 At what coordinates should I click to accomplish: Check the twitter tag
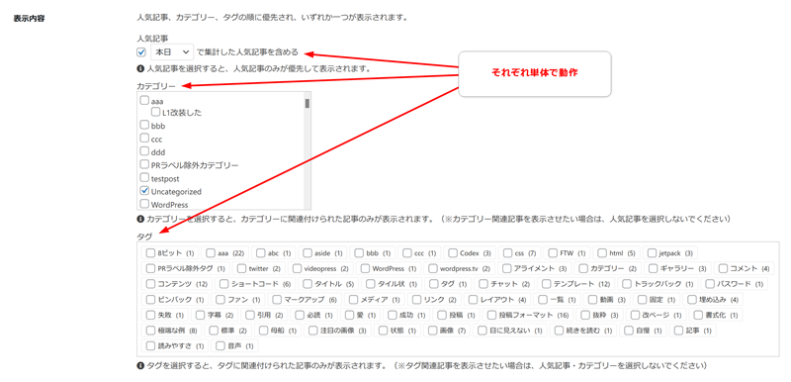click(x=241, y=268)
